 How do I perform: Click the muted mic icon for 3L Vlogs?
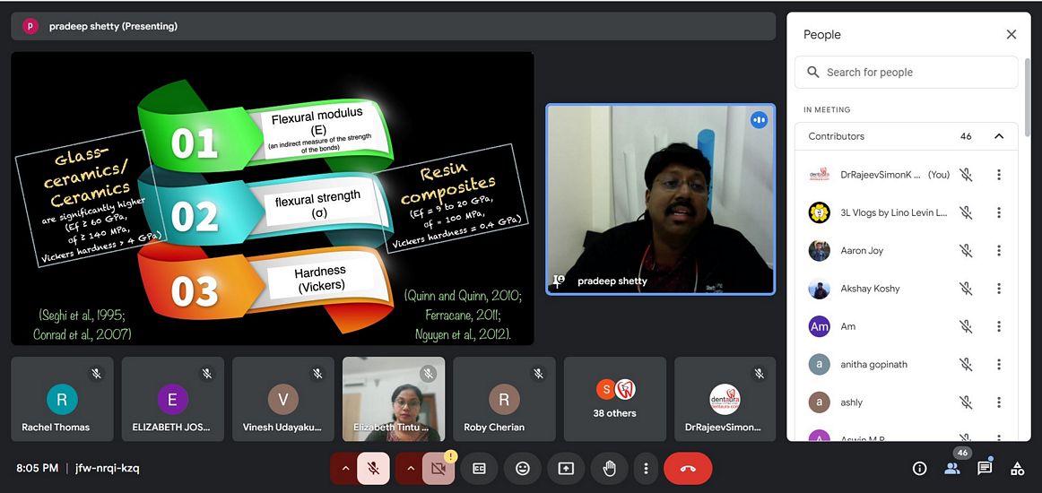coord(967,212)
